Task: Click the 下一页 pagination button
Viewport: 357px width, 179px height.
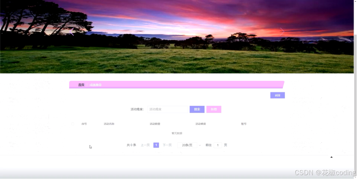Action: point(167,145)
